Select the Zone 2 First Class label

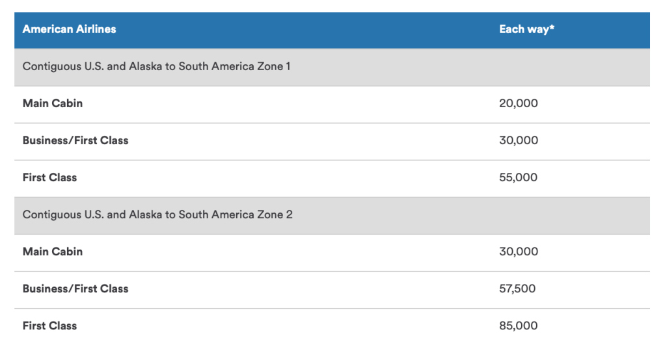(49, 326)
